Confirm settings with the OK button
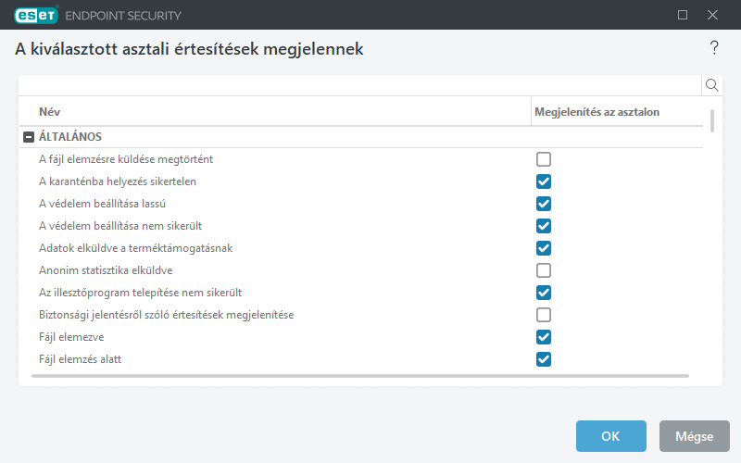741x463 pixels. 610,436
